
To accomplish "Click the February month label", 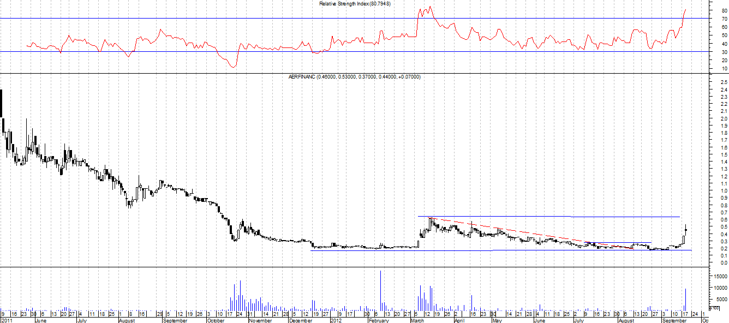I will click(x=378, y=320).
